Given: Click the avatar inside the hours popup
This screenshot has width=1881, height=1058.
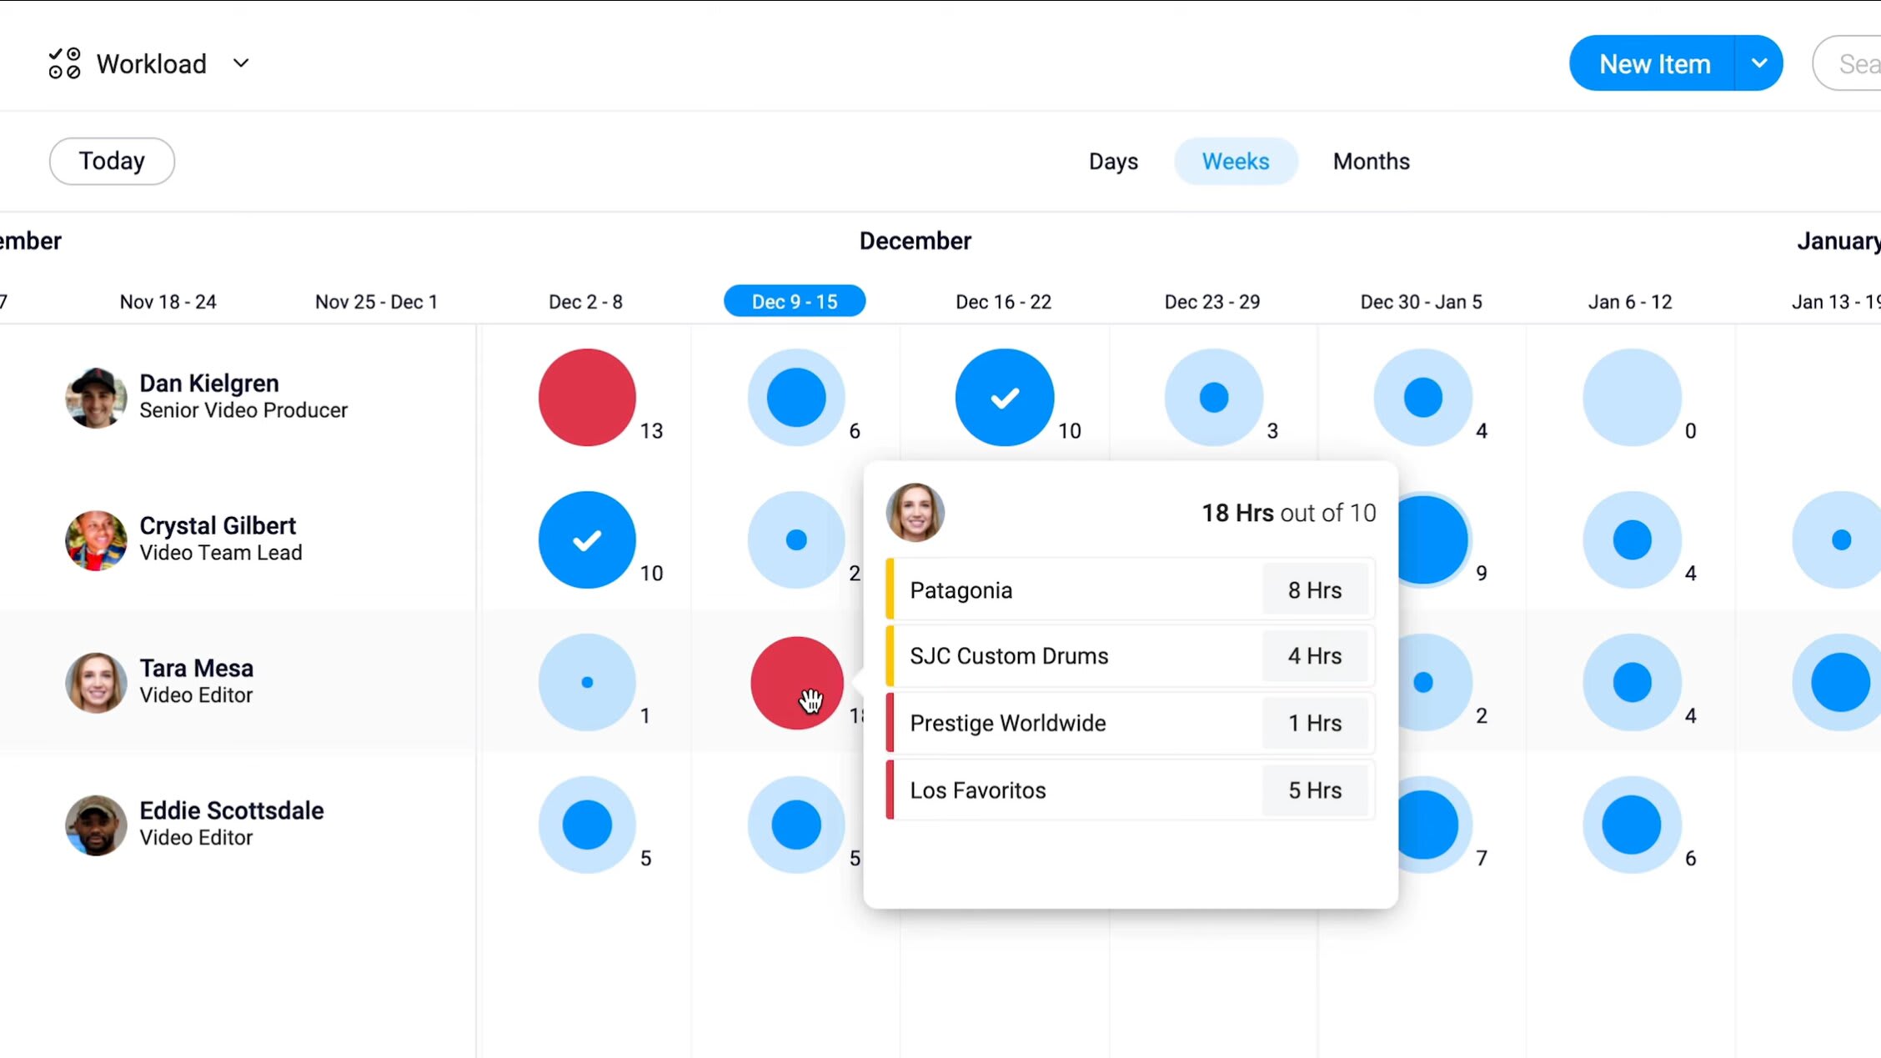Looking at the screenshot, I should [915, 513].
